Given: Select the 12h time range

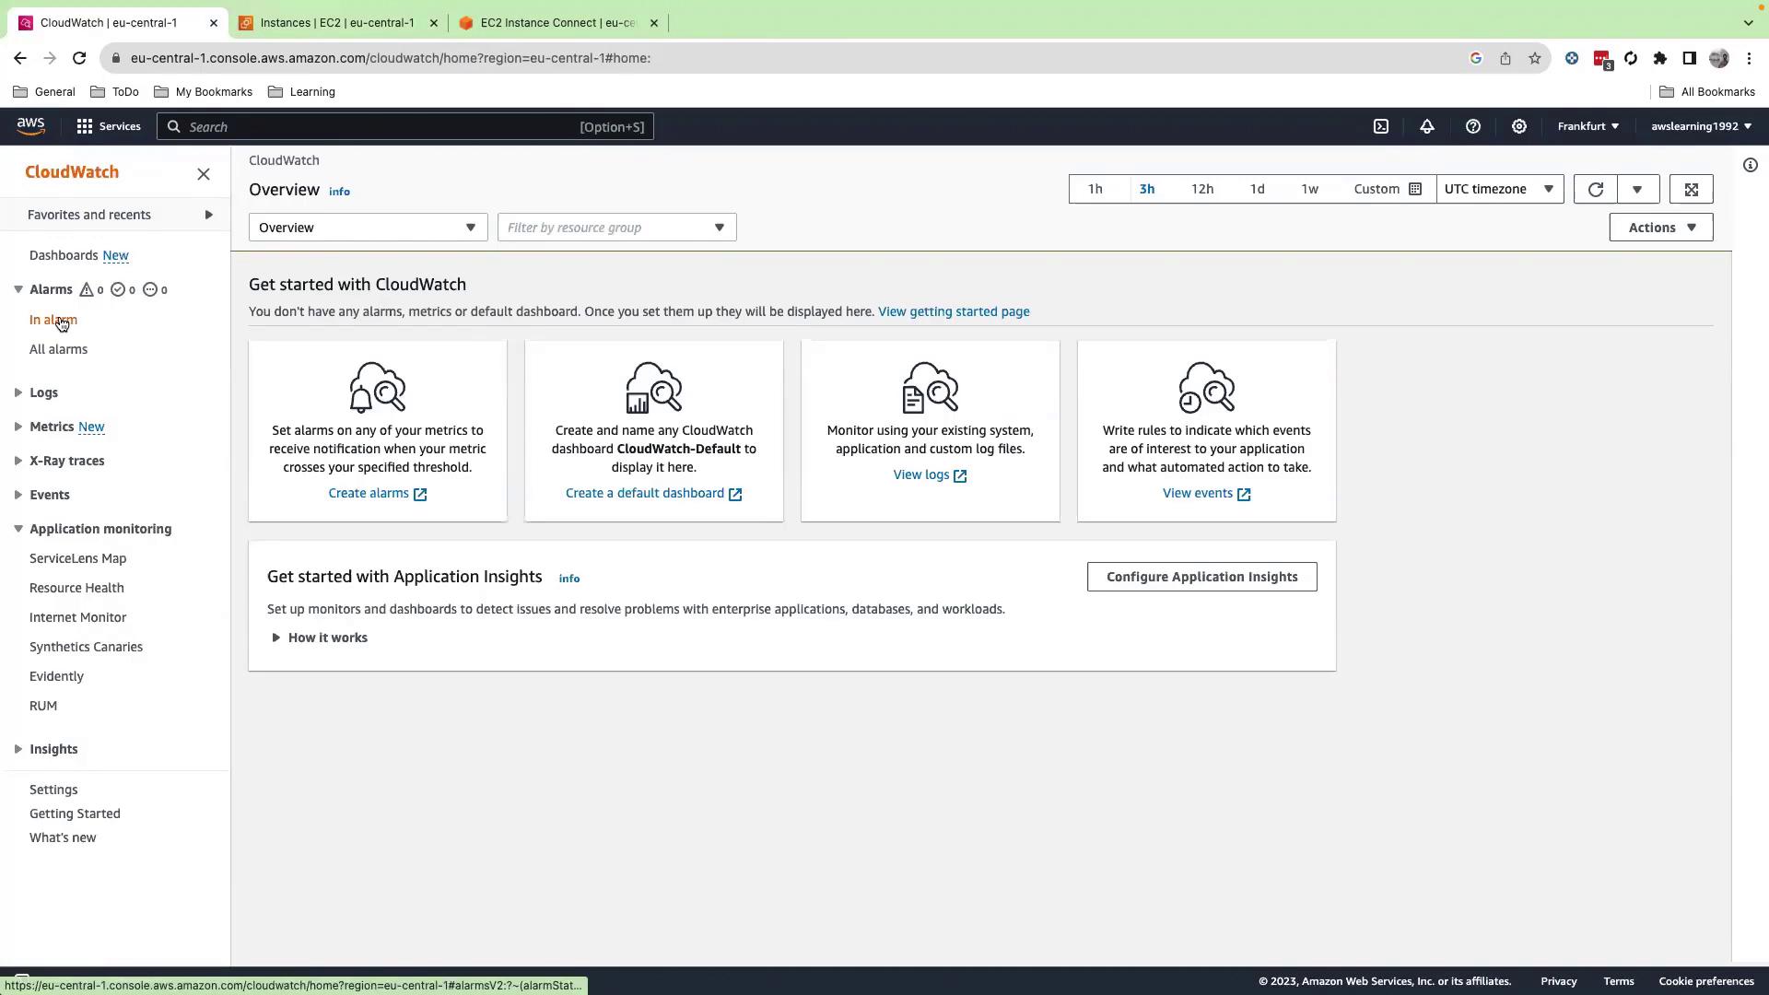Looking at the screenshot, I should (x=1201, y=189).
